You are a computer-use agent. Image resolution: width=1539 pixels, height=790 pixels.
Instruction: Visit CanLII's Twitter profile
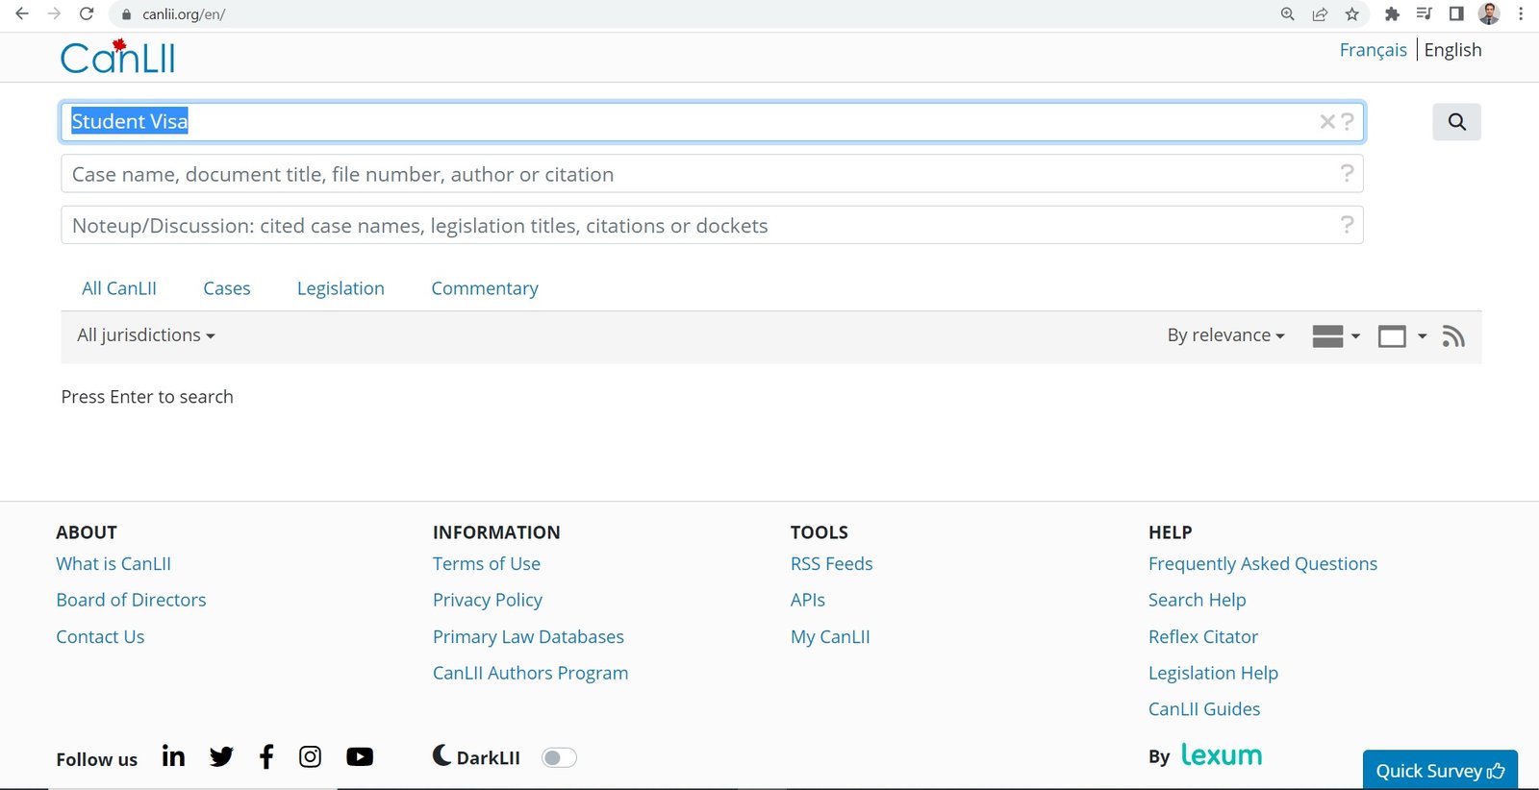(221, 757)
